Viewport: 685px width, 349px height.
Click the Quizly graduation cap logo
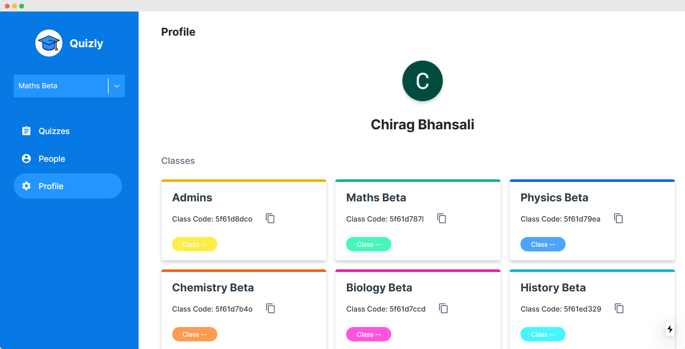point(49,43)
